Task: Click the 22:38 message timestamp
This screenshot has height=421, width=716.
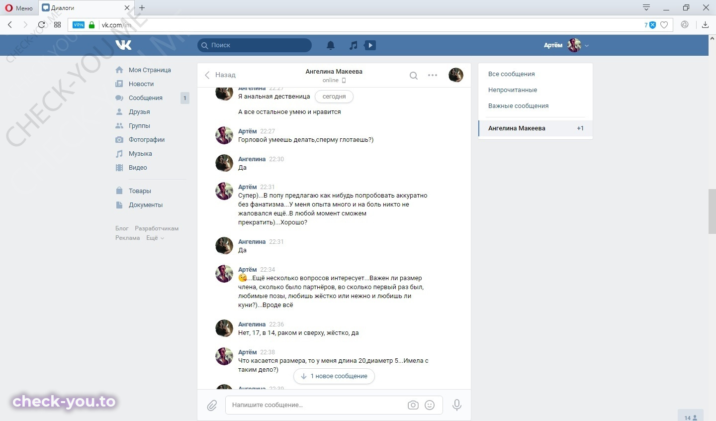Action: pyautogui.click(x=268, y=352)
